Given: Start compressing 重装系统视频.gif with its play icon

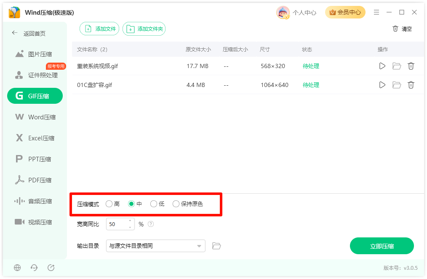Looking at the screenshot, I should 382,66.
